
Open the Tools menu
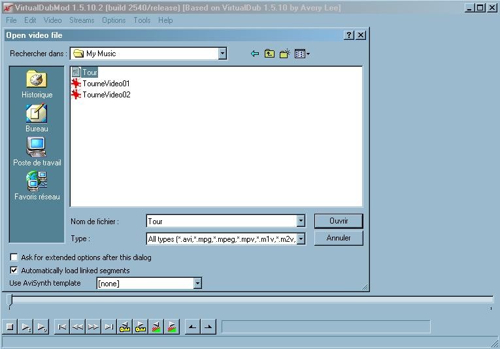pyautogui.click(x=142, y=20)
